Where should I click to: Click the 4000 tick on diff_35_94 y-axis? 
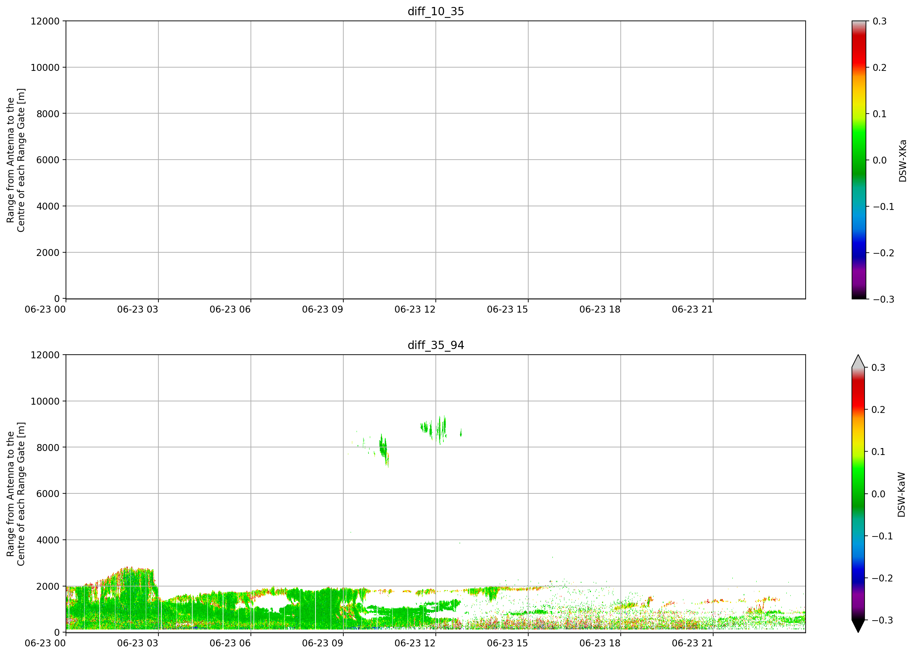click(x=48, y=540)
